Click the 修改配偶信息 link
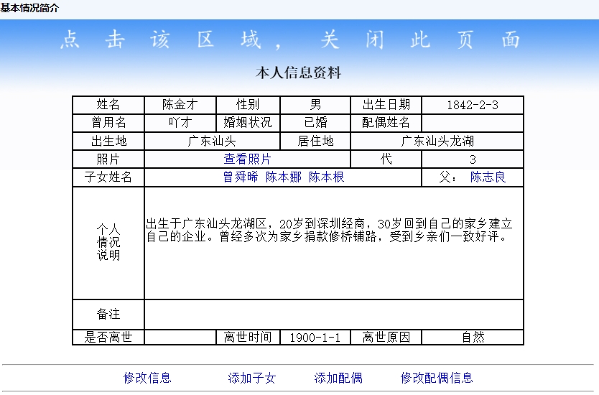Viewport: 599px width, 395px height. [437, 378]
